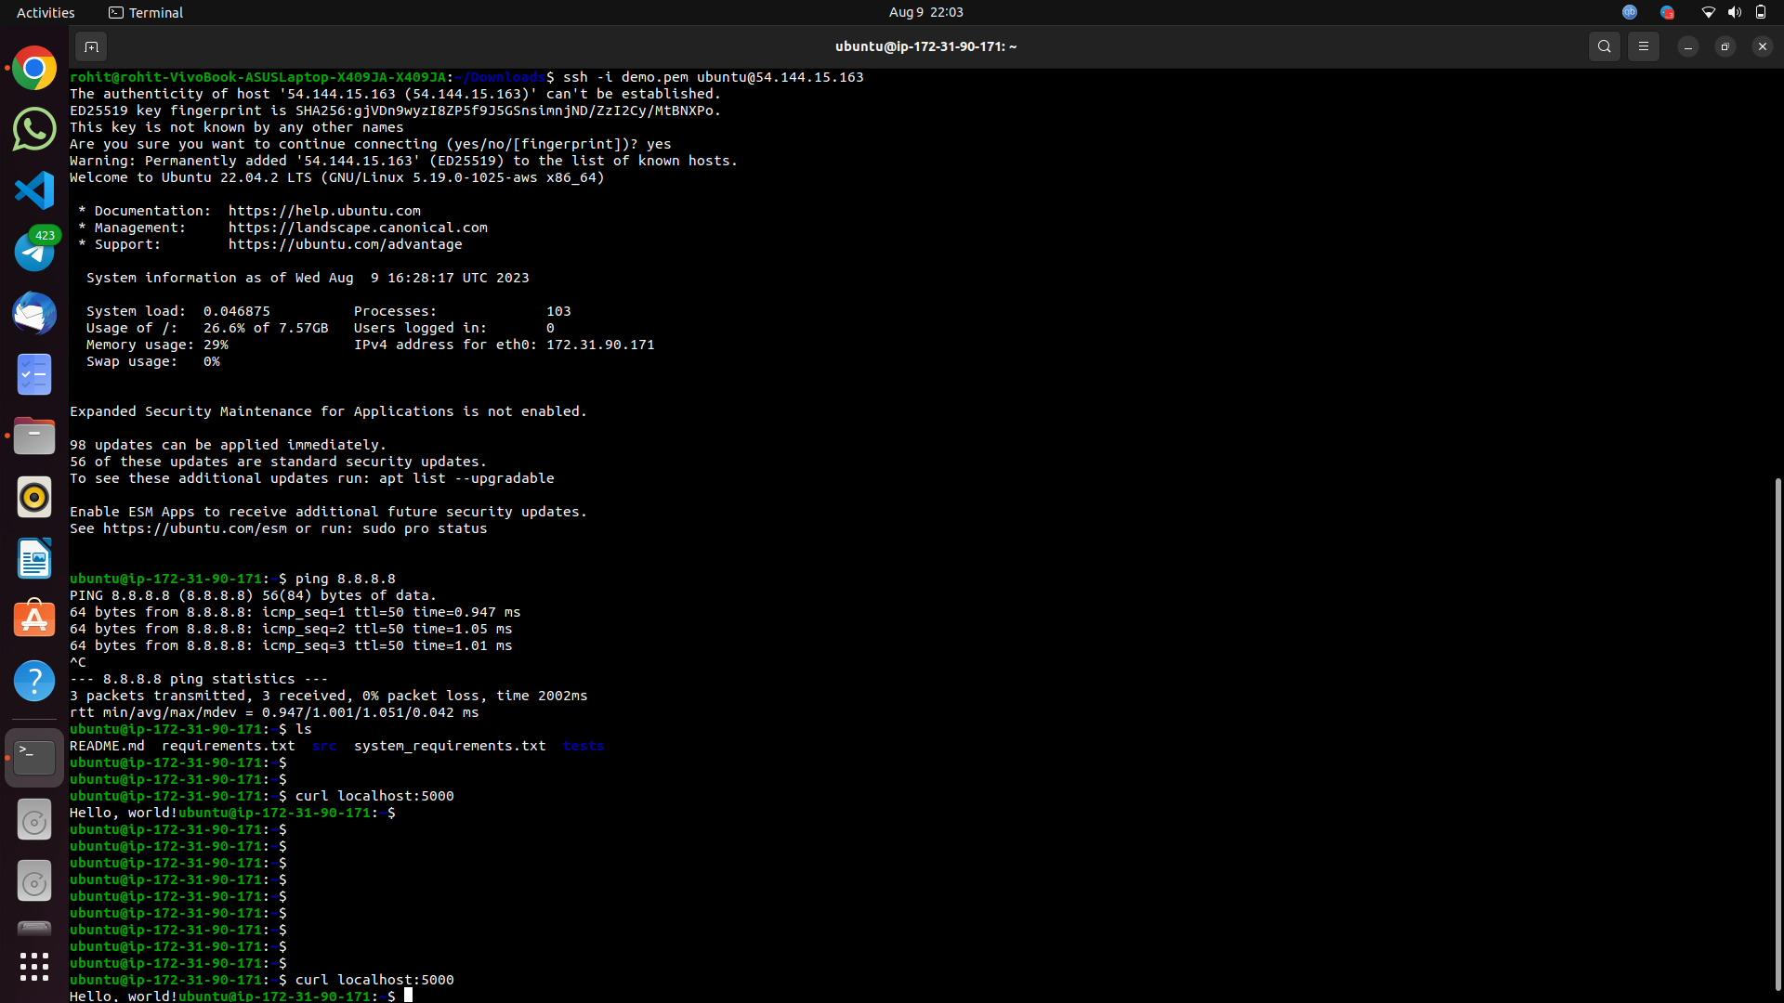Follow the https://help.ubuntu.com documentation link
The width and height of the screenshot is (1784, 1003).
(x=323, y=211)
